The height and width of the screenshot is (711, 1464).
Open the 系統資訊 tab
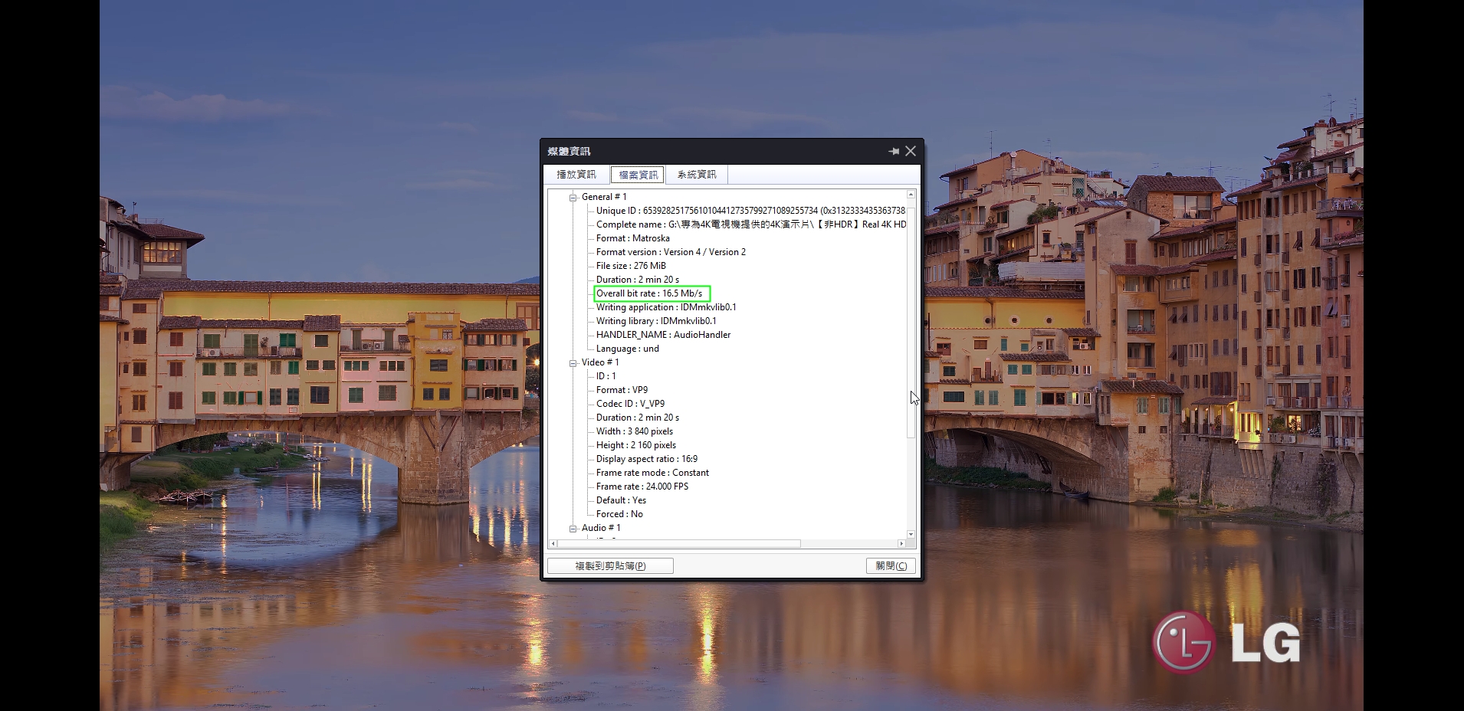(x=697, y=175)
